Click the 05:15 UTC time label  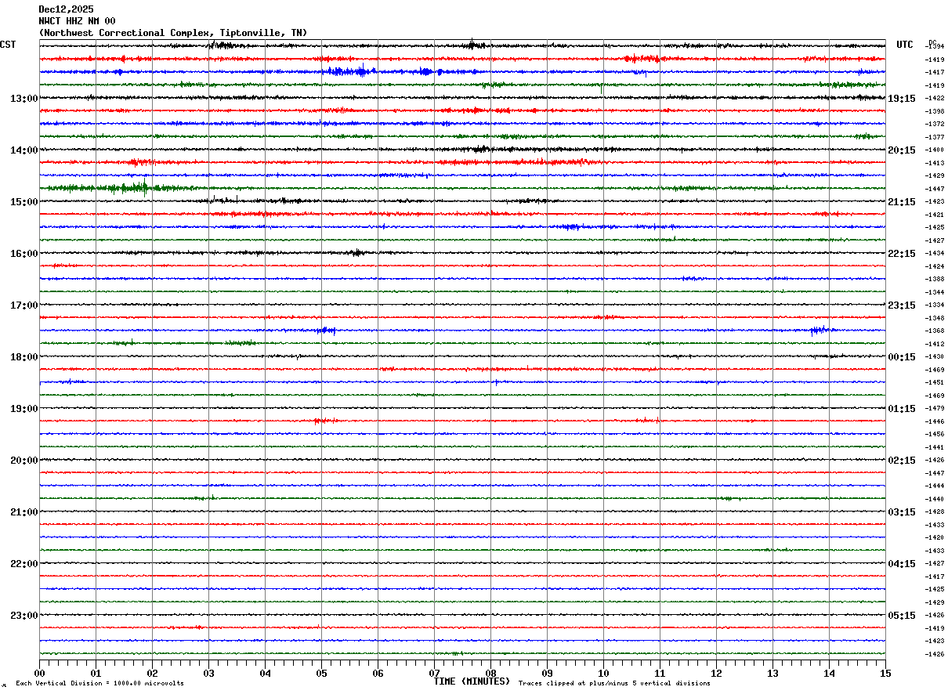pos(902,615)
